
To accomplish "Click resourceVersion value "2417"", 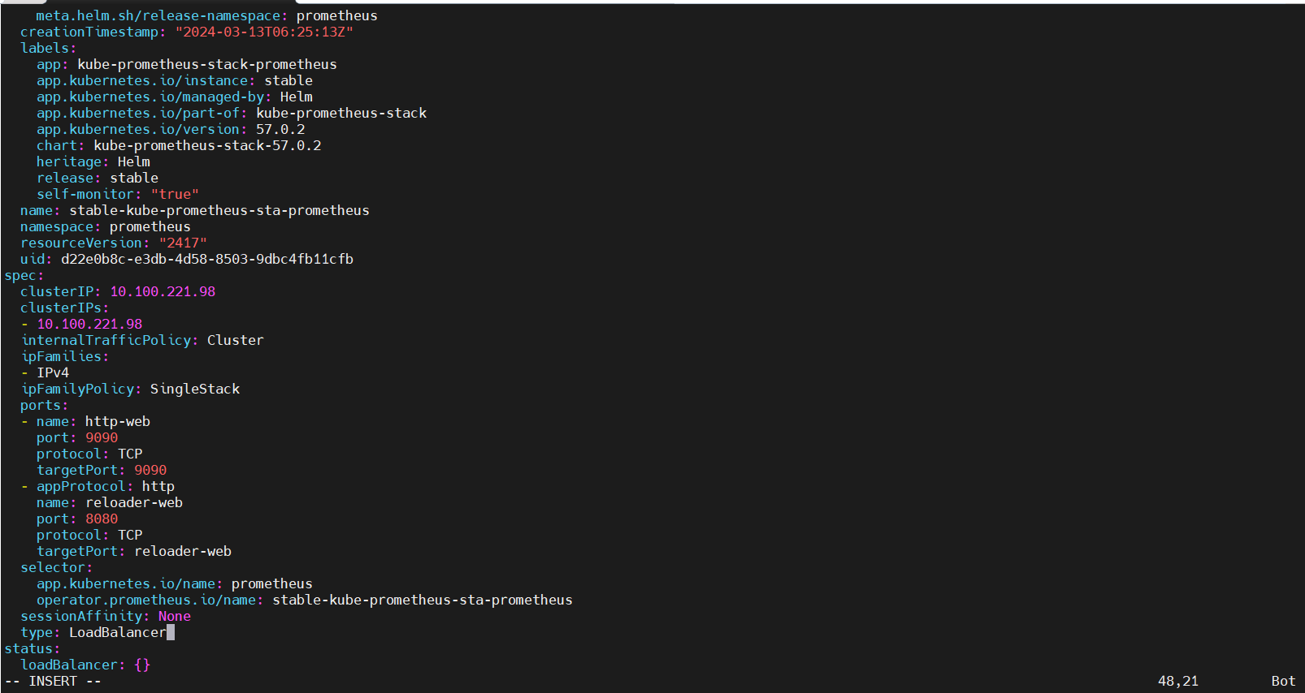I will (183, 243).
